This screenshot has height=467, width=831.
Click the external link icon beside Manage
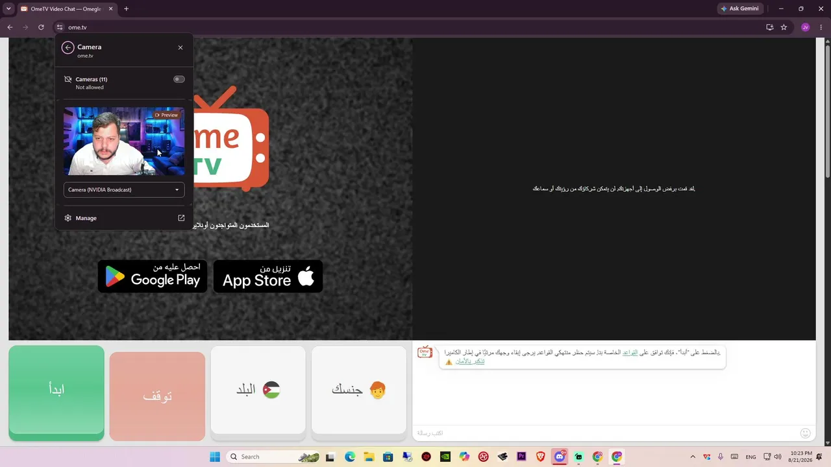tap(181, 218)
